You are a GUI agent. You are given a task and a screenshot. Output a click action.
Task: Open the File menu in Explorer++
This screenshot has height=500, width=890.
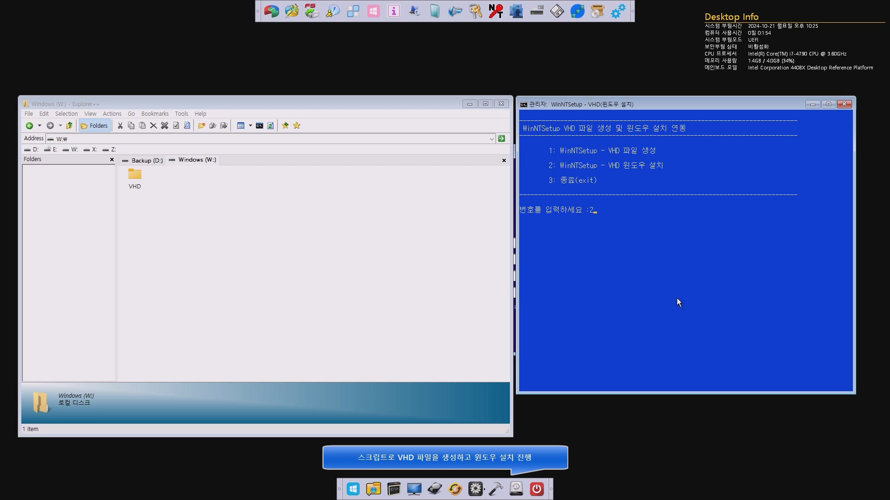[x=28, y=113]
